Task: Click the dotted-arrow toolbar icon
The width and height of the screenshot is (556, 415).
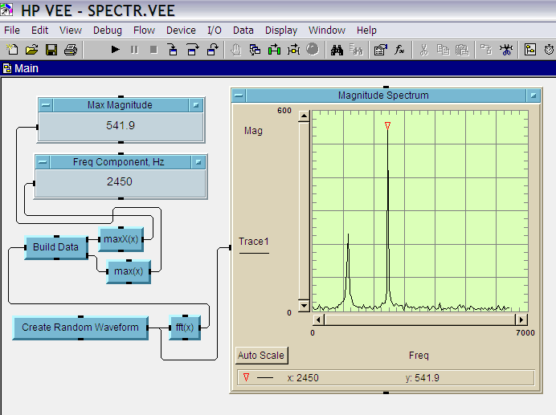Action: [x=293, y=50]
